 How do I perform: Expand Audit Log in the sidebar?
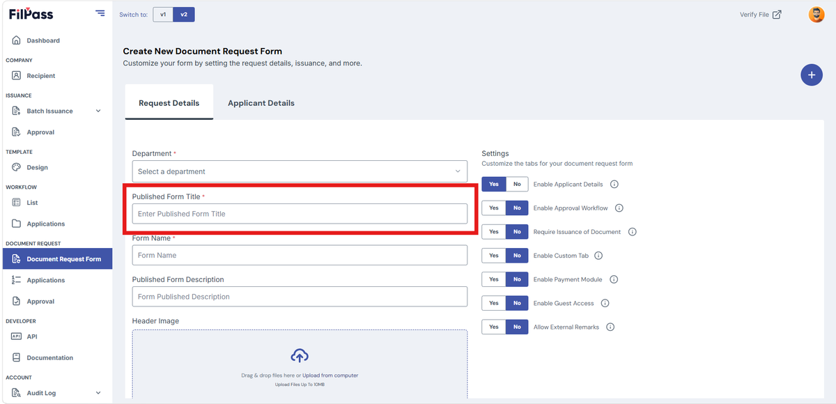(x=98, y=393)
